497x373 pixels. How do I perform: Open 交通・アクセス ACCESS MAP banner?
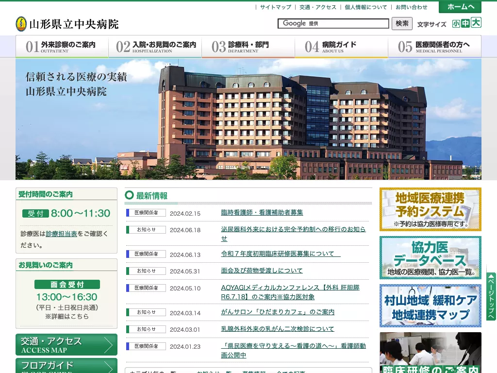[66, 345]
